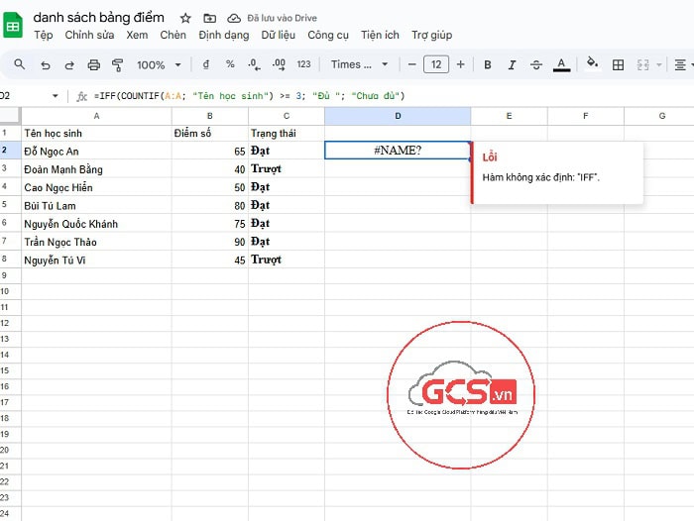Toggle bold formatting
Screen dimensions: 694x521
(x=487, y=65)
